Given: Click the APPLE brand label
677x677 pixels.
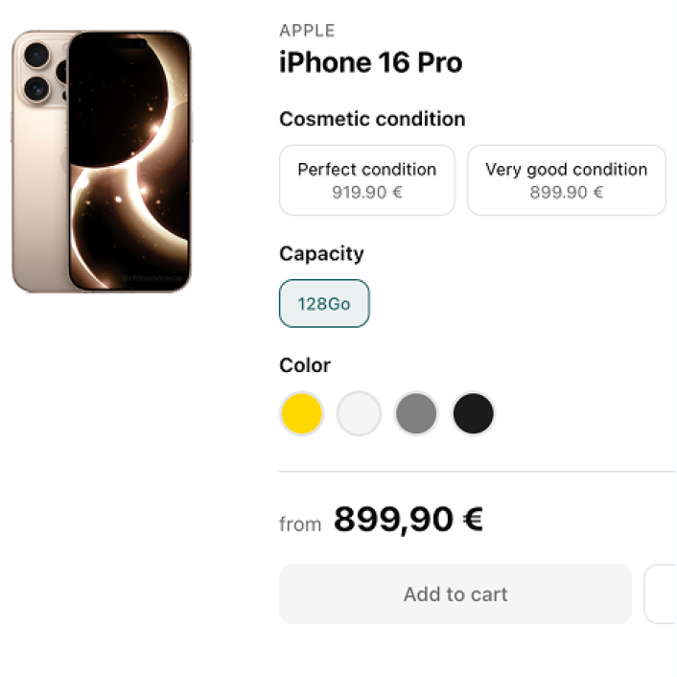Looking at the screenshot, I should [307, 32].
